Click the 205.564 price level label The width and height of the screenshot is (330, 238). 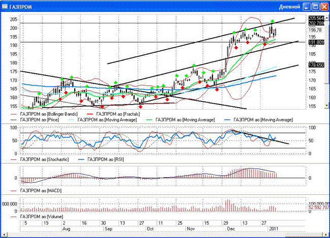[x=316, y=18]
